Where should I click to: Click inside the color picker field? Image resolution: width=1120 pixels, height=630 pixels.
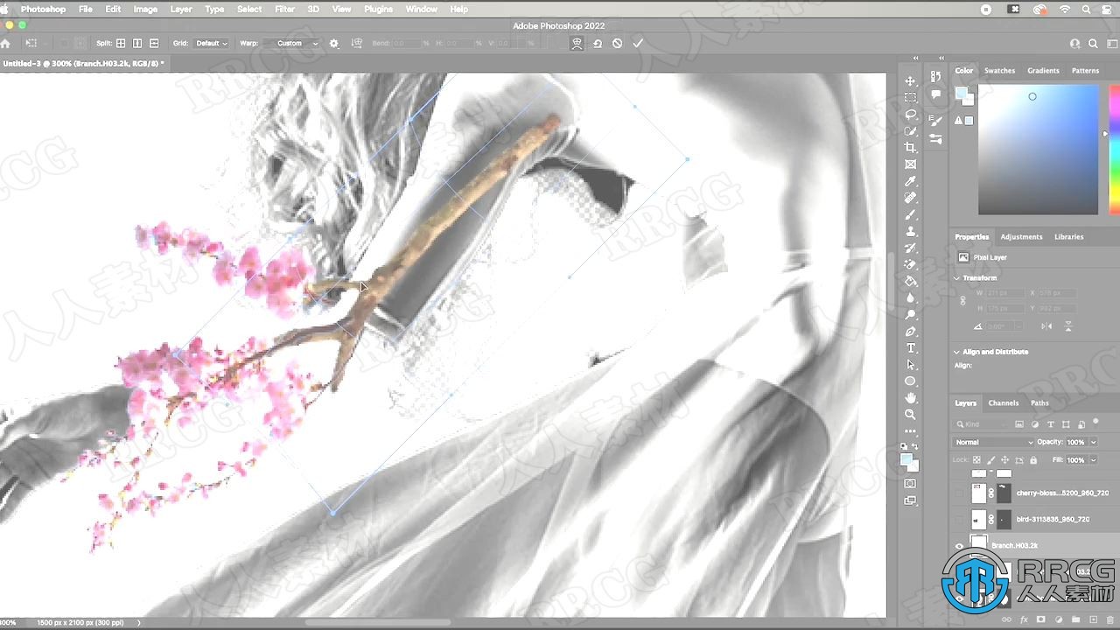[x=1038, y=149]
